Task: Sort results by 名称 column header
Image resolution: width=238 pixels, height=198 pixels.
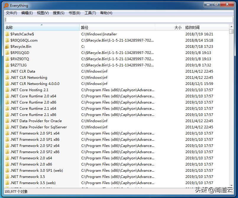Action: pyautogui.click(x=41, y=27)
